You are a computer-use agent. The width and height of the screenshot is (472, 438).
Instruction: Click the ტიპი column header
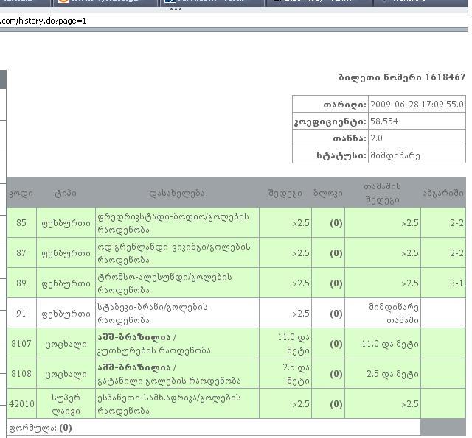[x=66, y=193]
